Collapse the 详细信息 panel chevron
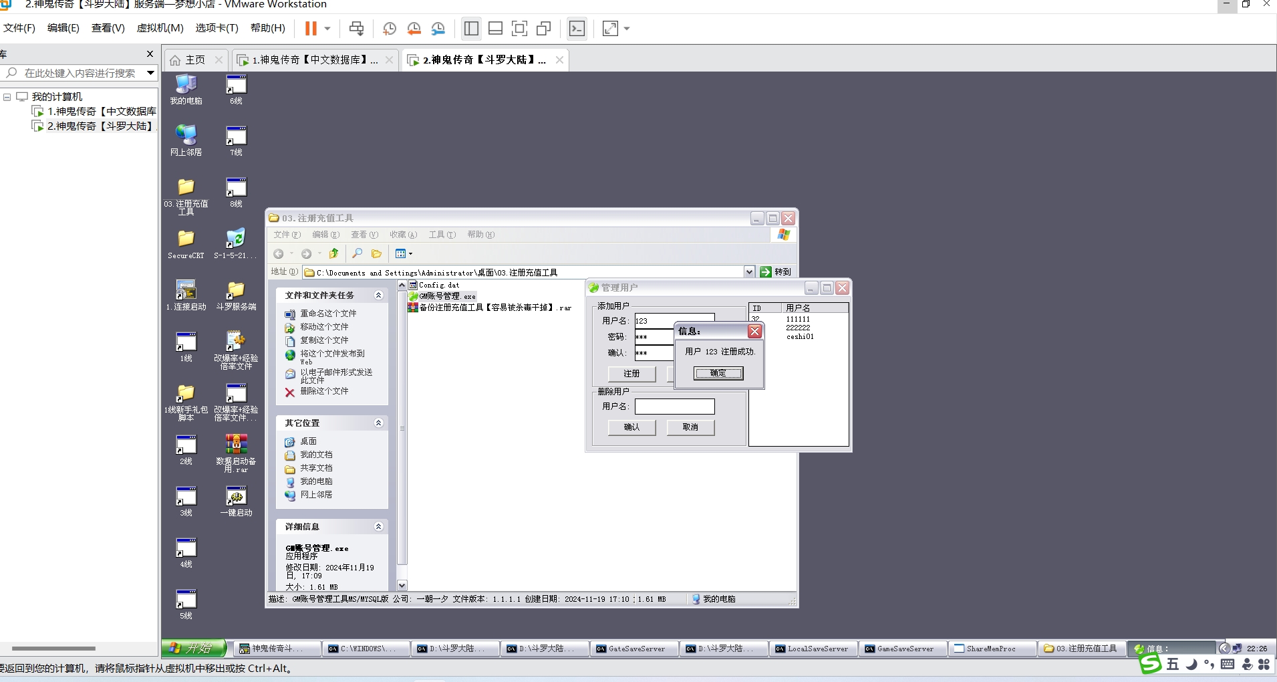 378,527
